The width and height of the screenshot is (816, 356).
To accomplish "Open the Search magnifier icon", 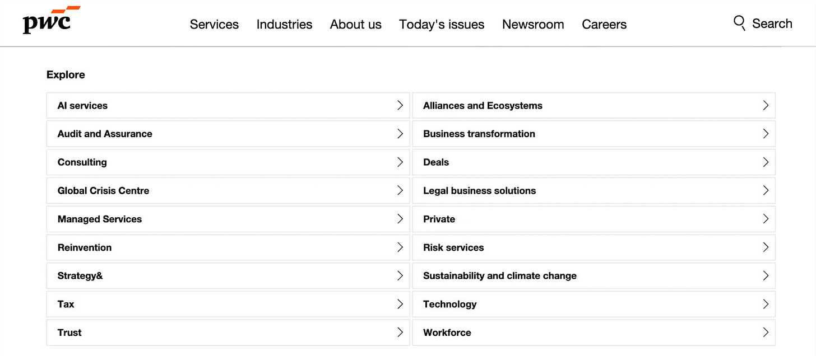I will click(x=739, y=23).
